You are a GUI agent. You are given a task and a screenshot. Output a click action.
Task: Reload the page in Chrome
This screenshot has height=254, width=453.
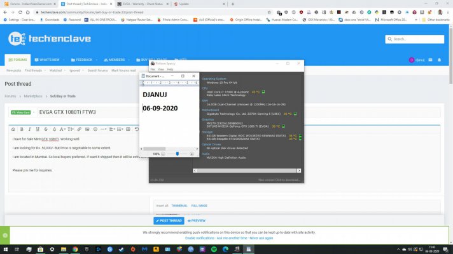(x=20, y=13)
